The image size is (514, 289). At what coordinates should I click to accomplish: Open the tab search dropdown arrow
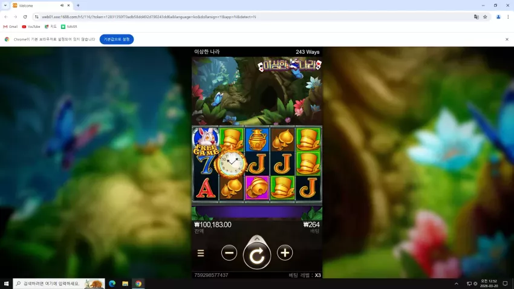5,5
